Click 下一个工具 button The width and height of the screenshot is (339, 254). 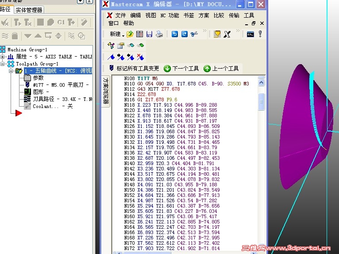tap(181, 69)
